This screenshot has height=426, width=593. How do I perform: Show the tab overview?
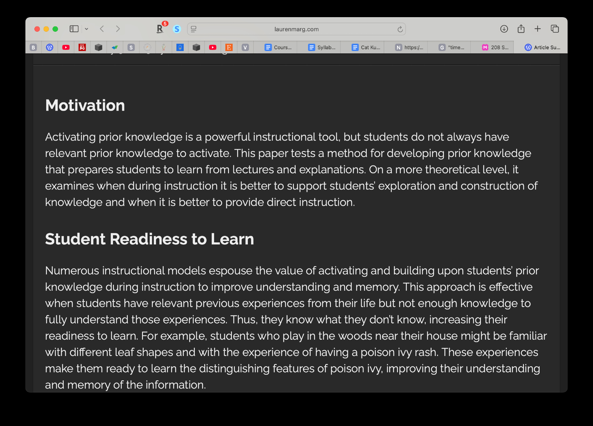555,29
